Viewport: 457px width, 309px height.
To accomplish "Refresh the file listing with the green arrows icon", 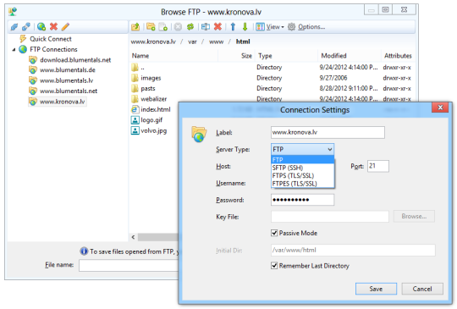I will click(190, 27).
